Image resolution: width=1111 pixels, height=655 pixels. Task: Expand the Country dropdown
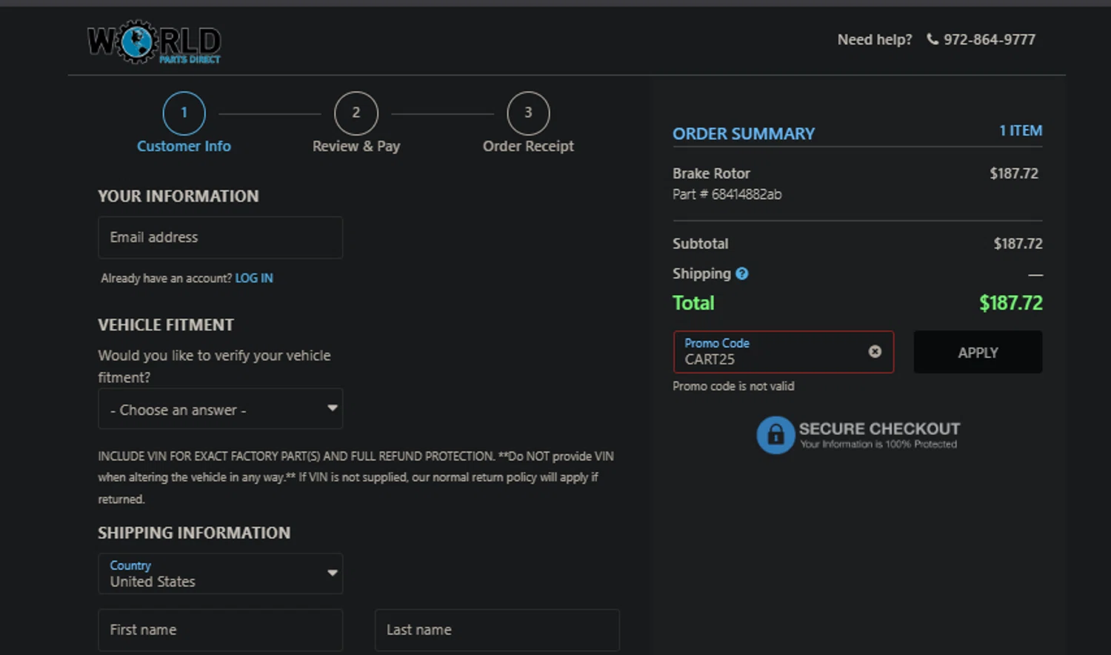pos(220,573)
